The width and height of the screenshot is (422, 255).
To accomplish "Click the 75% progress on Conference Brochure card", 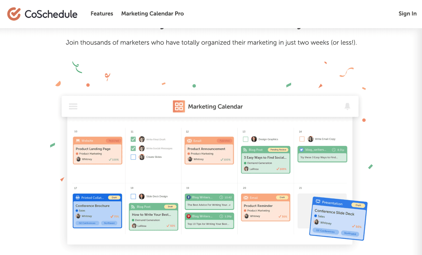I will coord(115,217).
